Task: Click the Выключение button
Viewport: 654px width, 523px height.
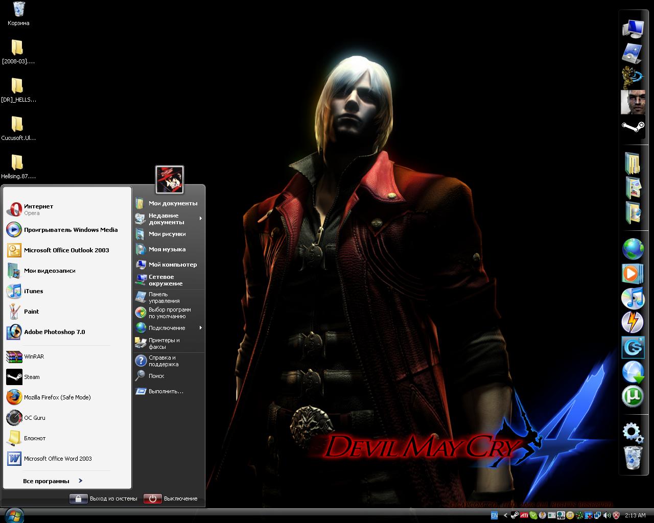Action: (x=171, y=498)
